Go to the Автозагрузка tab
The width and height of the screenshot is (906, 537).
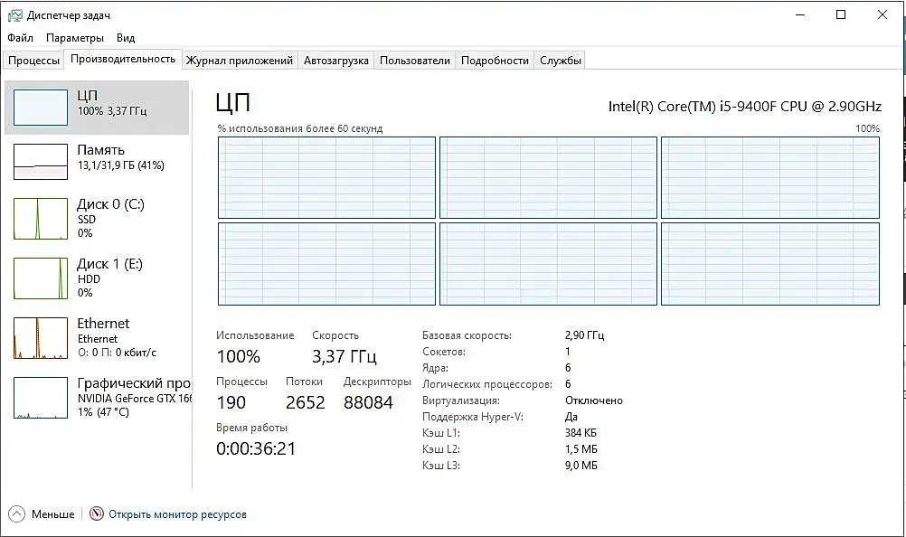click(335, 61)
